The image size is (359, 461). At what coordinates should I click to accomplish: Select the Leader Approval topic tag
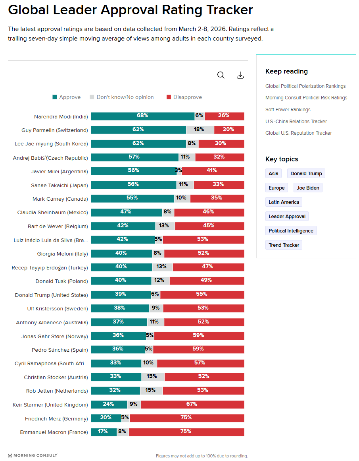(x=287, y=217)
